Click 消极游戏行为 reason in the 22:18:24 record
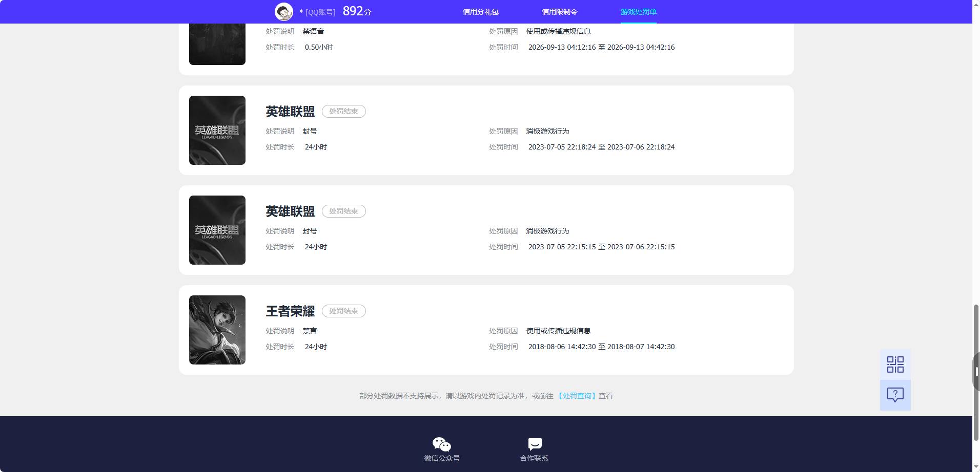 click(547, 131)
